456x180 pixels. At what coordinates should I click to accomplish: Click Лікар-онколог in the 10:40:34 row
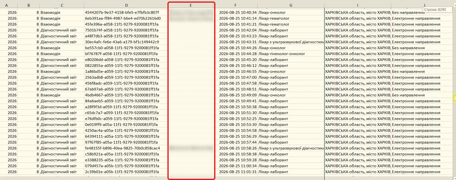[272, 12]
